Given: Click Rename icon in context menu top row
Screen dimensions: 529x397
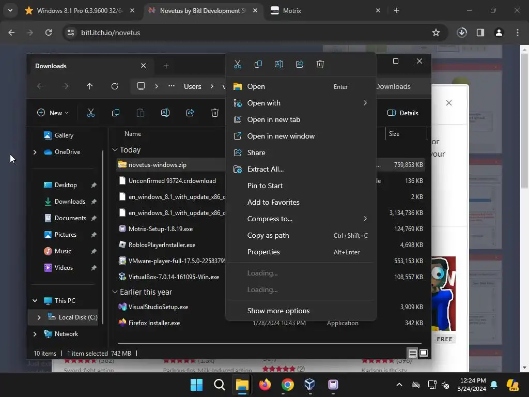Looking at the screenshot, I should click(278, 64).
